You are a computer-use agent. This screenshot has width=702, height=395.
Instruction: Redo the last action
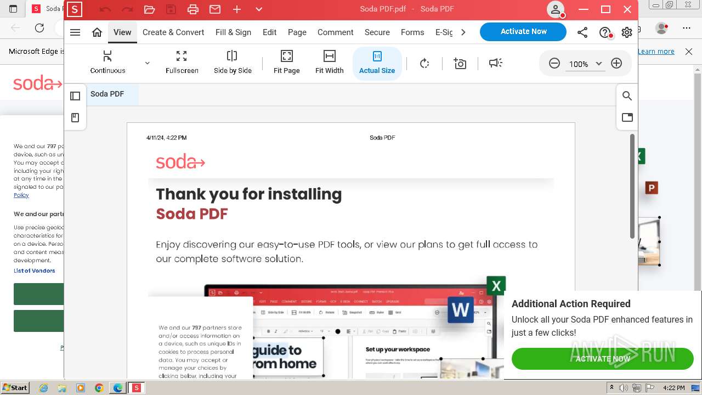point(127,9)
